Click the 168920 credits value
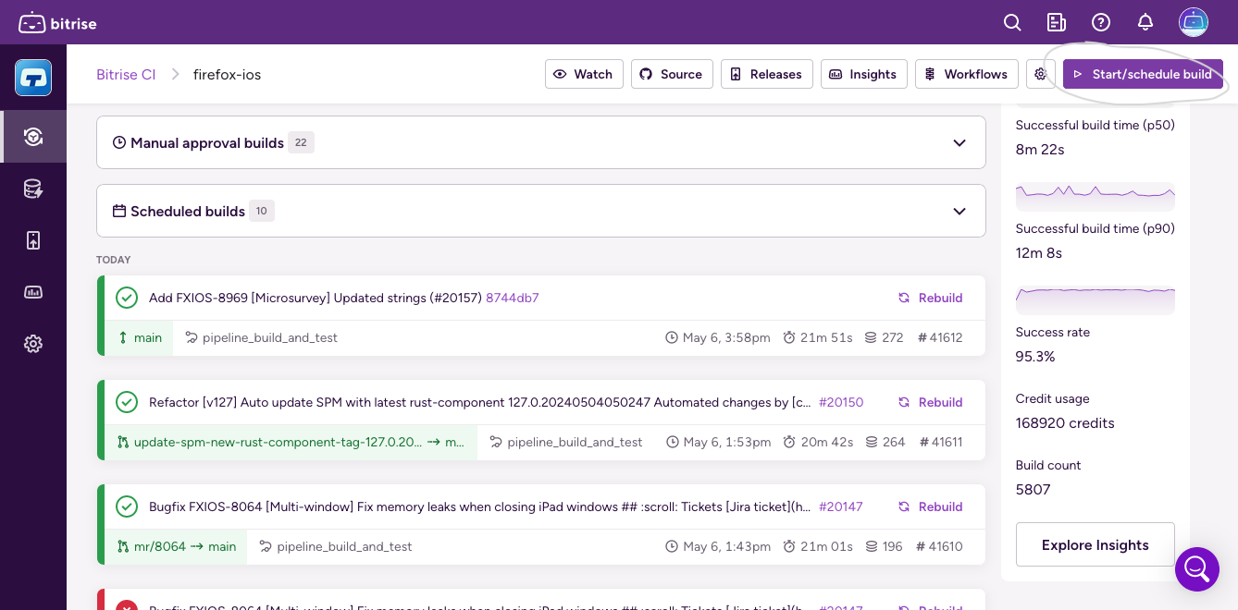1238x610 pixels. pos(1065,422)
